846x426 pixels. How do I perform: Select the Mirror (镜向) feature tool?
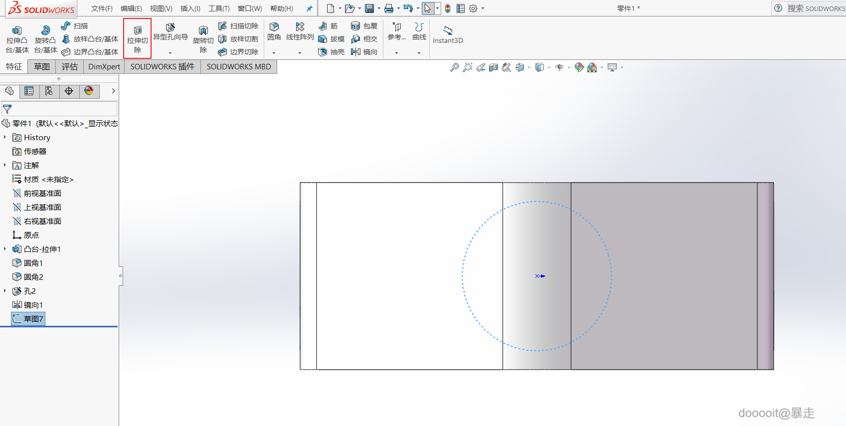pos(364,52)
